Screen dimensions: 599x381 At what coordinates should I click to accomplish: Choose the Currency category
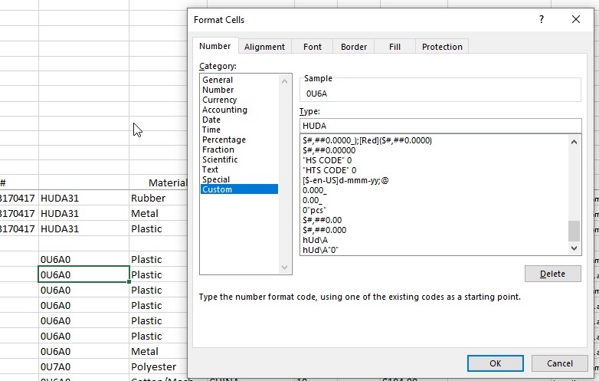pyautogui.click(x=220, y=100)
